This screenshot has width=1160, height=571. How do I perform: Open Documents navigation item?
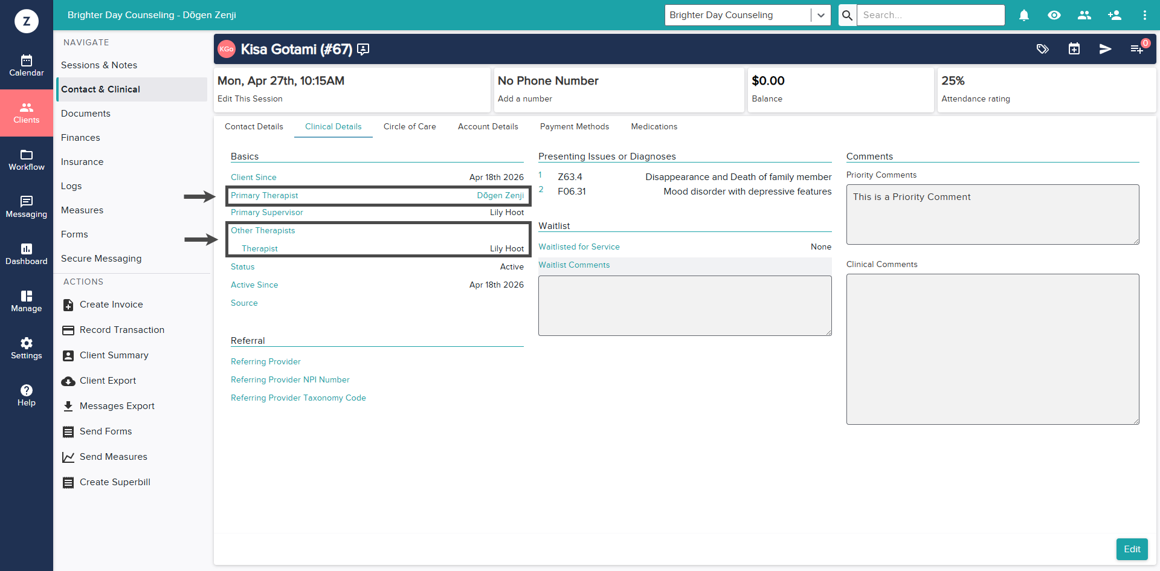tap(86, 114)
